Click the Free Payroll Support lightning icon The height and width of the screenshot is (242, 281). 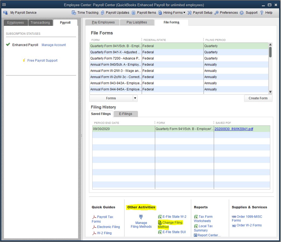click(24, 60)
